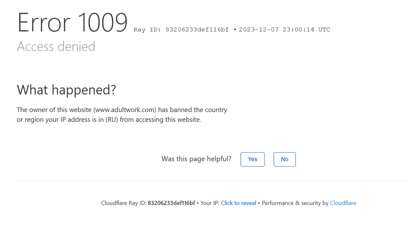
Task: Click the What happened? heading
Action: pos(66,90)
